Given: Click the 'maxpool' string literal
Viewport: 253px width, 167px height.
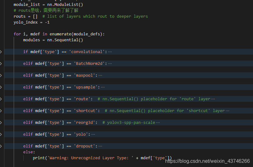Looking at the screenshot, I should (x=84, y=75).
